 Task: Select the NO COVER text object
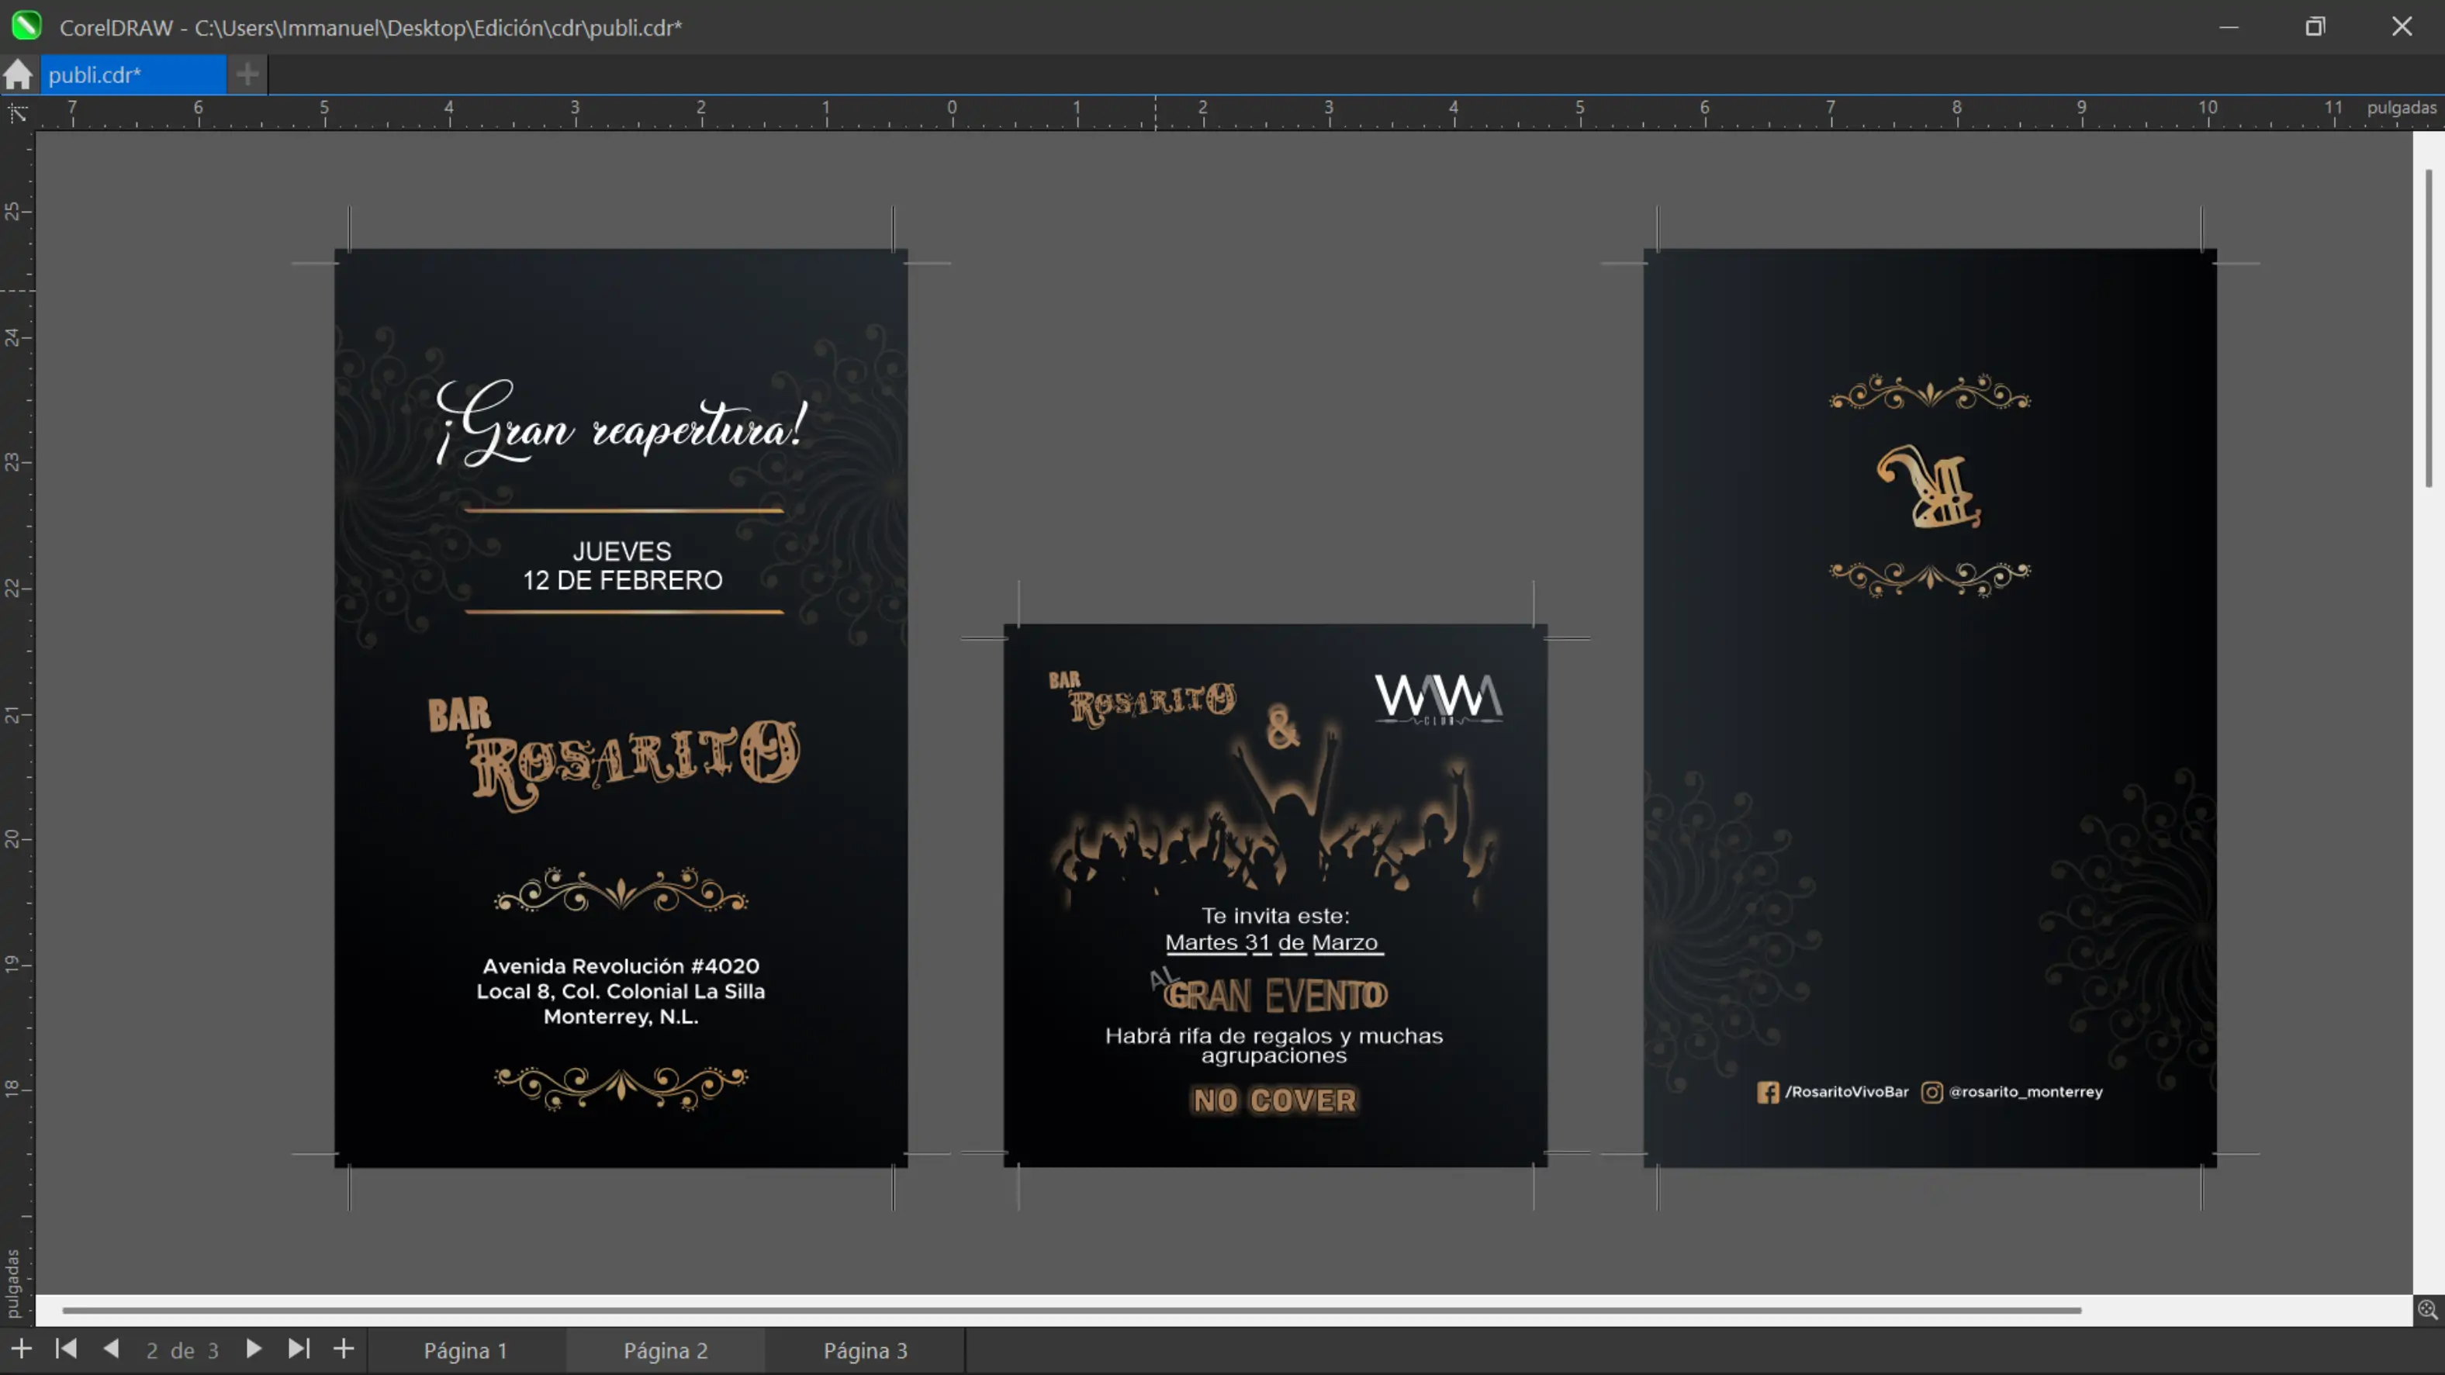point(1274,1100)
